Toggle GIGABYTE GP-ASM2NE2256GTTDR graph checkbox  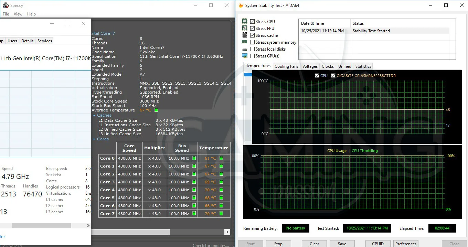[333, 76]
